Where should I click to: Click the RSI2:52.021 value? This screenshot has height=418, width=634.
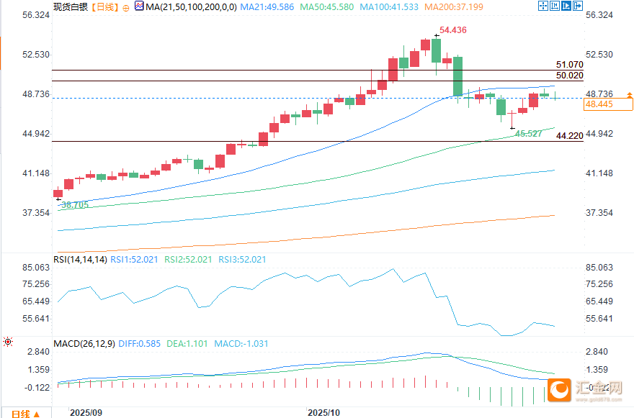click(x=188, y=259)
